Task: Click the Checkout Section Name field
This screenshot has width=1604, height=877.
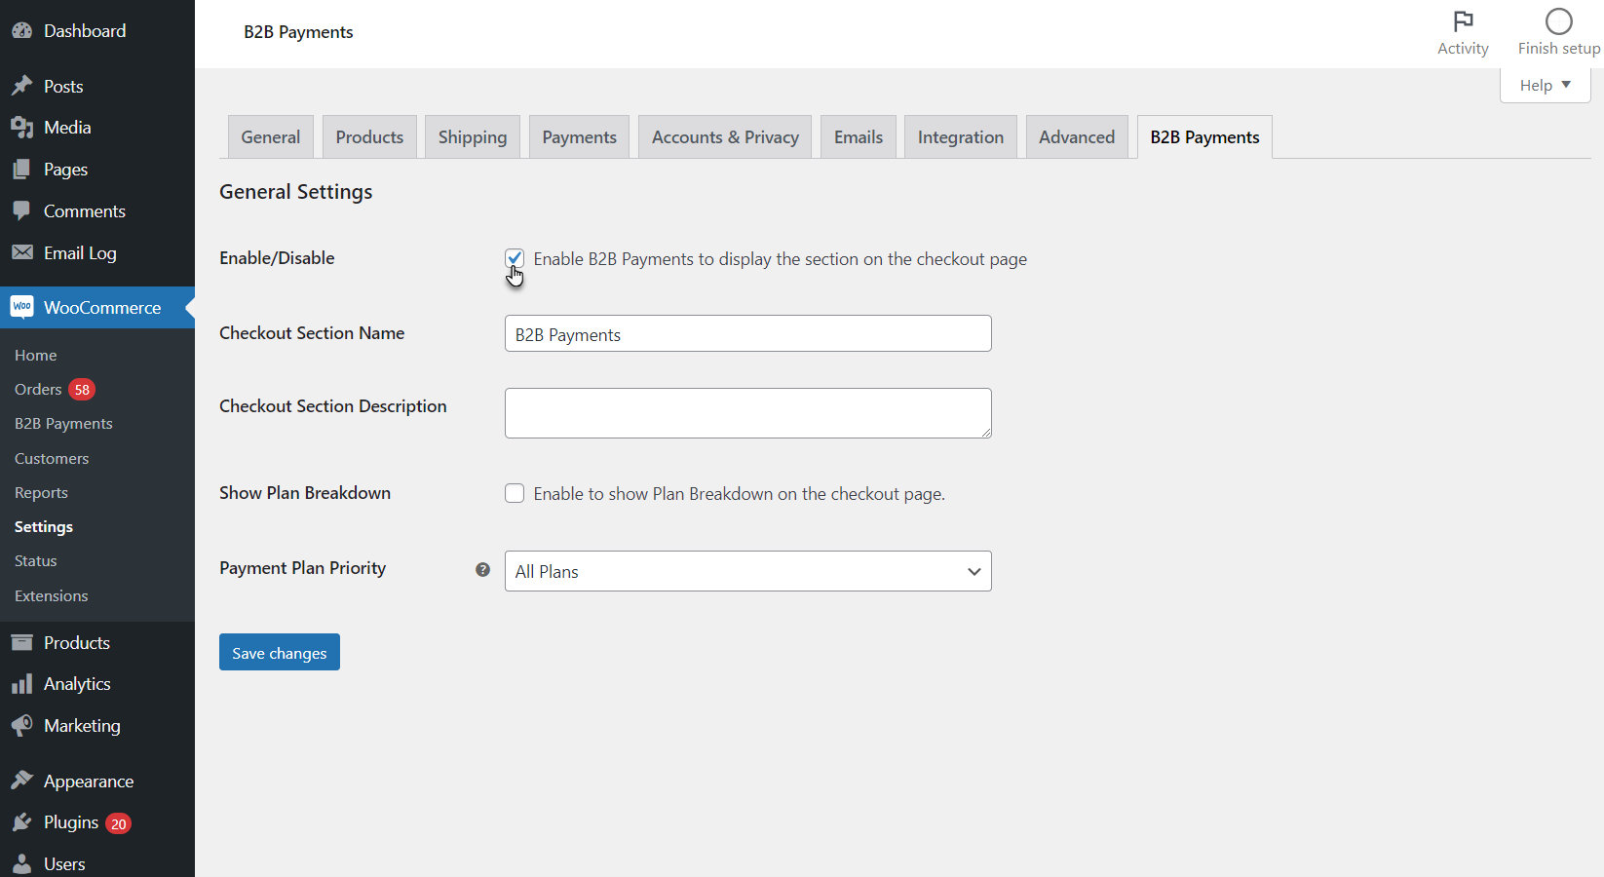Action: (747, 333)
